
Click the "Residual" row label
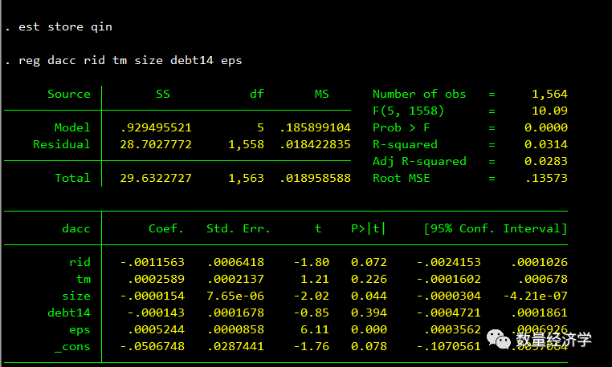click(61, 144)
